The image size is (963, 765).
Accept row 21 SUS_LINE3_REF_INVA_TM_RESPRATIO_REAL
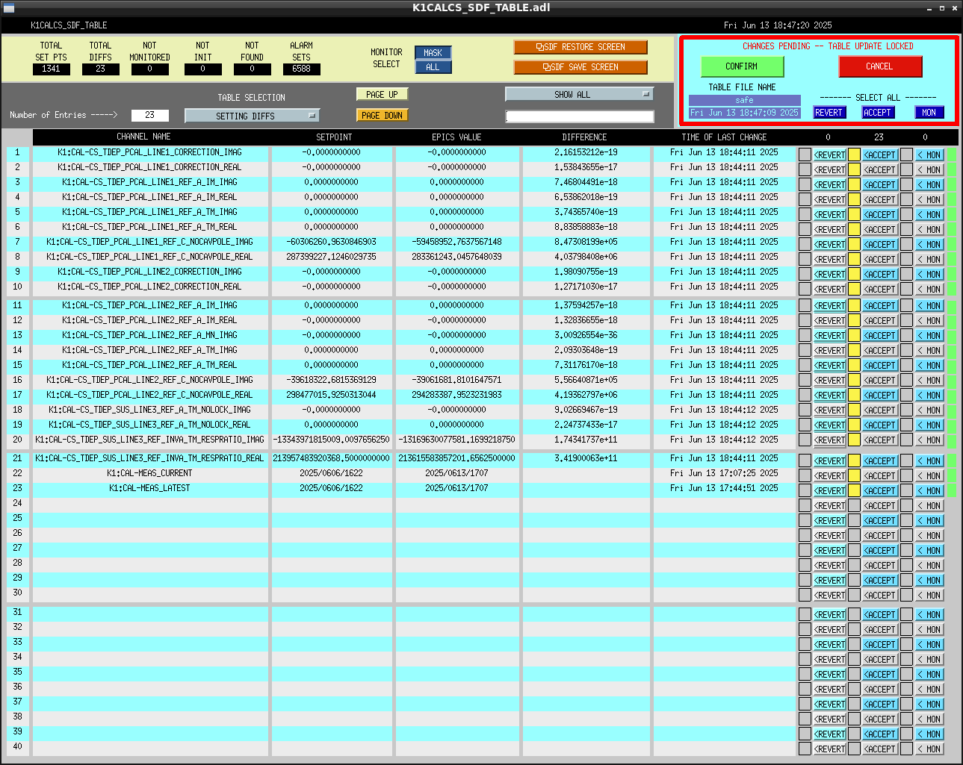(880, 461)
